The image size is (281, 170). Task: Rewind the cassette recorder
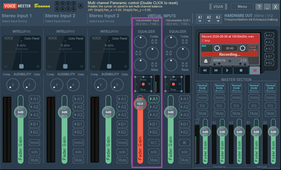click(205, 70)
